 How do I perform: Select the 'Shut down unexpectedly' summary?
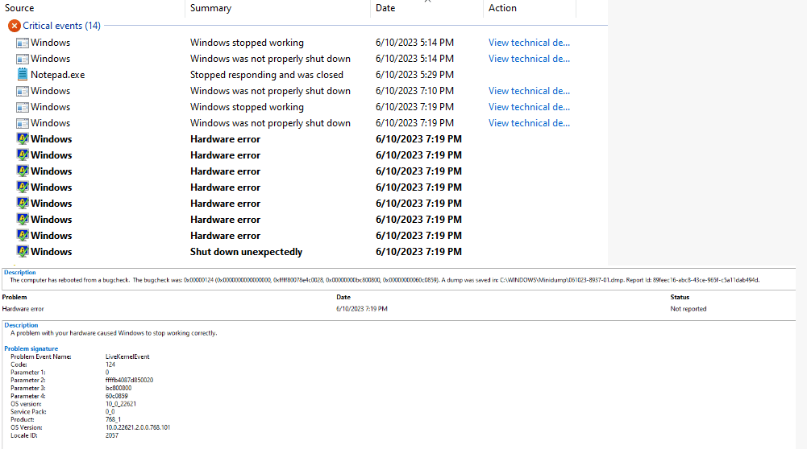(x=246, y=252)
